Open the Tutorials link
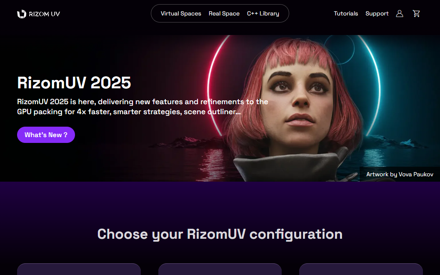The height and width of the screenshot is (275, 440). [x=346, y=13]
